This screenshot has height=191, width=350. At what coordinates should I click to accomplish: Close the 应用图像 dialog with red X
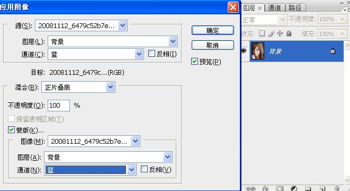tap(233, 7)
